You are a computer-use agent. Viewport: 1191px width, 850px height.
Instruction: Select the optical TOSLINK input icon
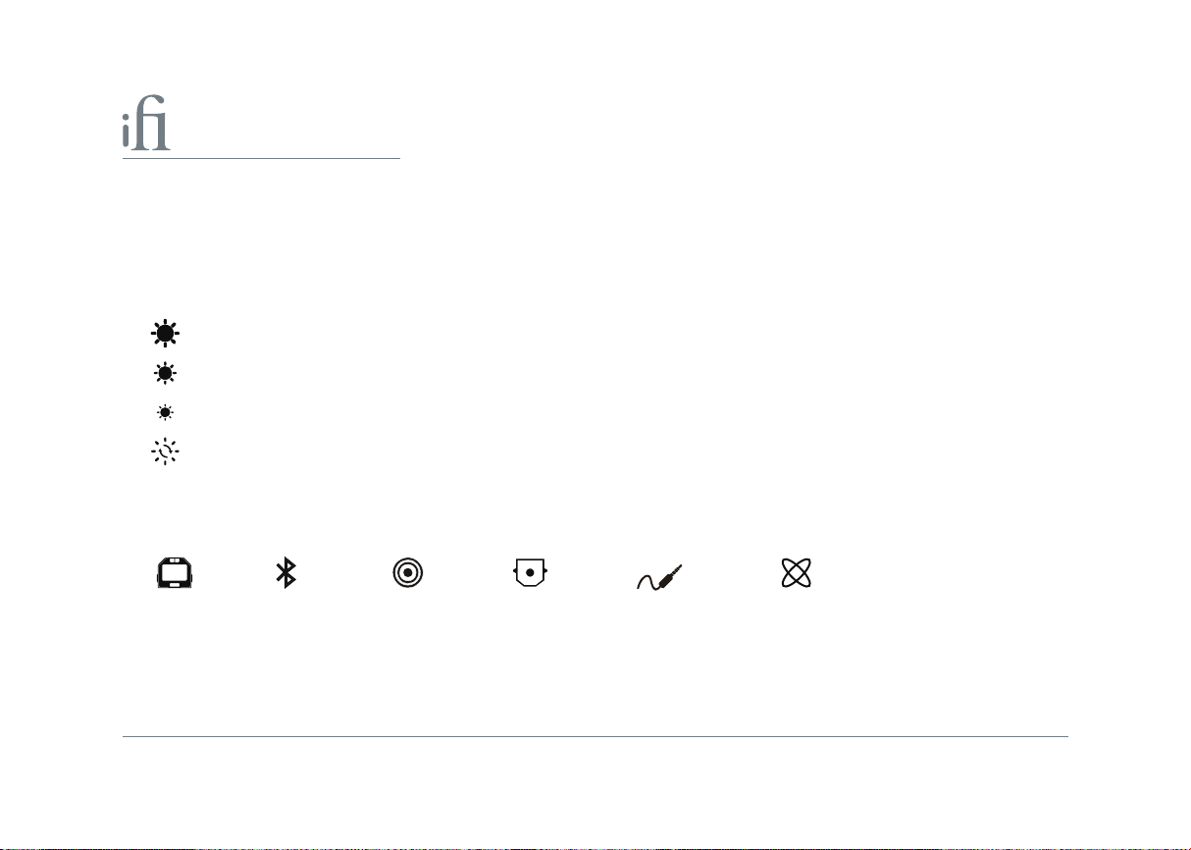[x=530, y=572]
